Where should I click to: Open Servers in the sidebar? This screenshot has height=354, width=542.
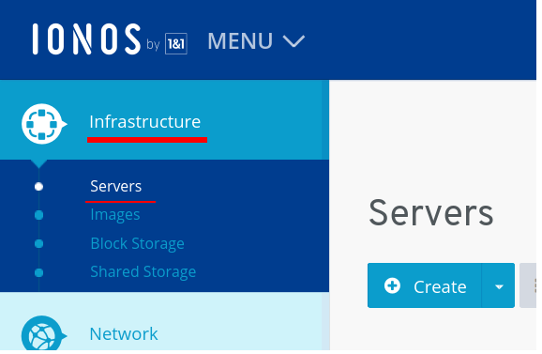pos(115,186)
